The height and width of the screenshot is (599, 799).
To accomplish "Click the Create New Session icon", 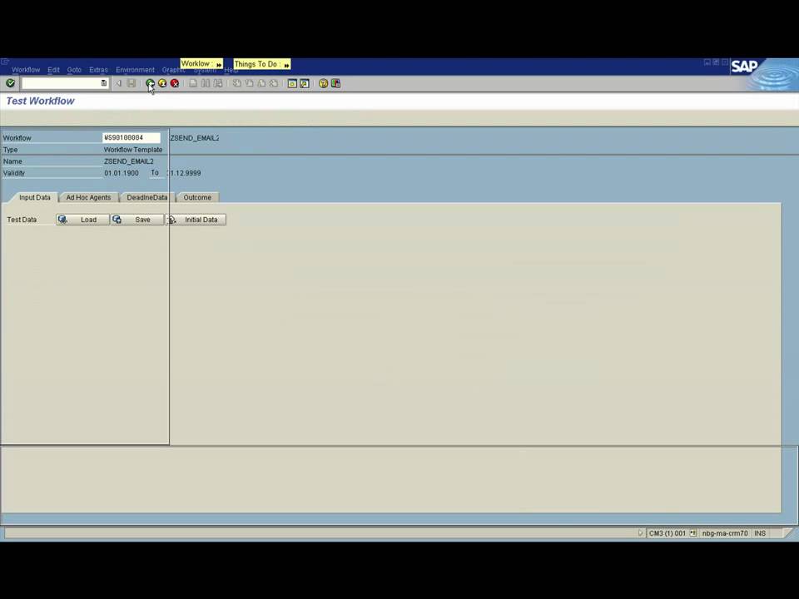I will click(292, 83).
